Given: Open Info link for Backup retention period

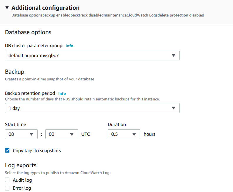Looking at the screenshot, I should tap(62, 93).
